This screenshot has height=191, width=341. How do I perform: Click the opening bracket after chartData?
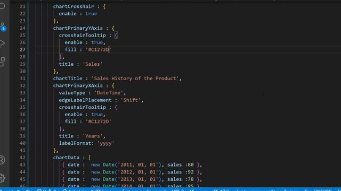pyautogui.click(x=90, y=158)
